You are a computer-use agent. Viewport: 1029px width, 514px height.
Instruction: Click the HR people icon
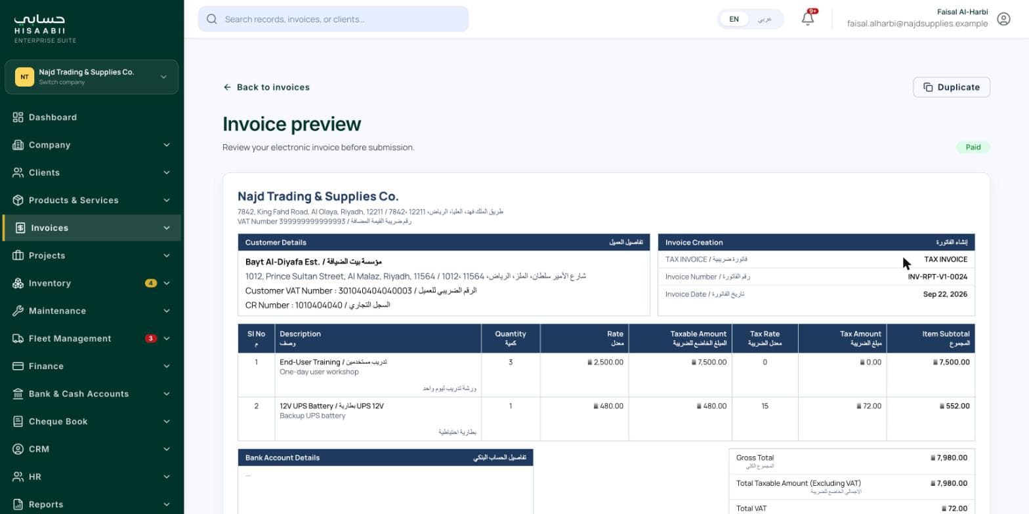(x=18, y=477)
